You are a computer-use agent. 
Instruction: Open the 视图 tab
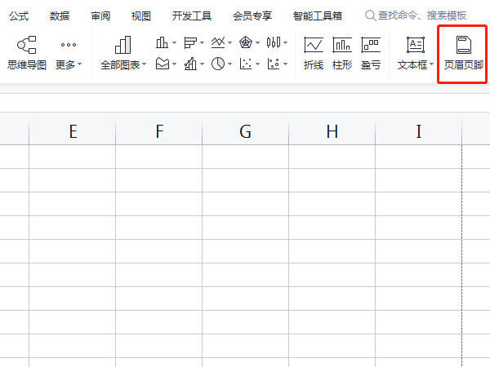141,15
